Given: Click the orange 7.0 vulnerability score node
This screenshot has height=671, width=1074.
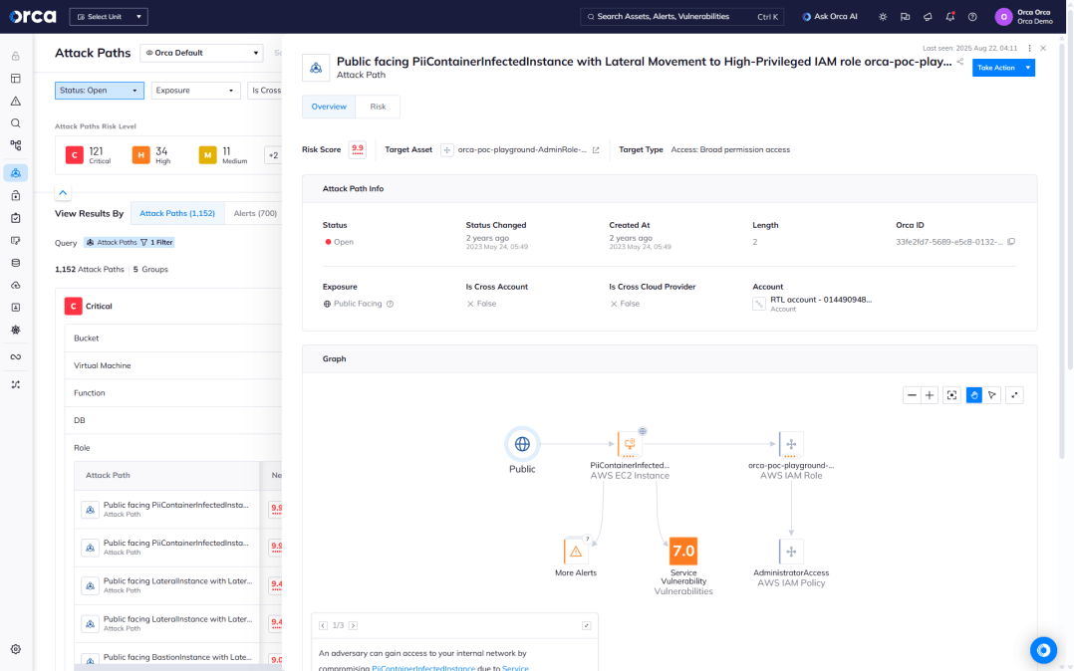Looking at the screenshot, I should tap(683, 551).
